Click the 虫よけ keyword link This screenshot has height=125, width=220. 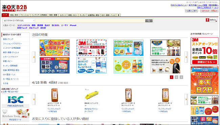click(47, 25)
